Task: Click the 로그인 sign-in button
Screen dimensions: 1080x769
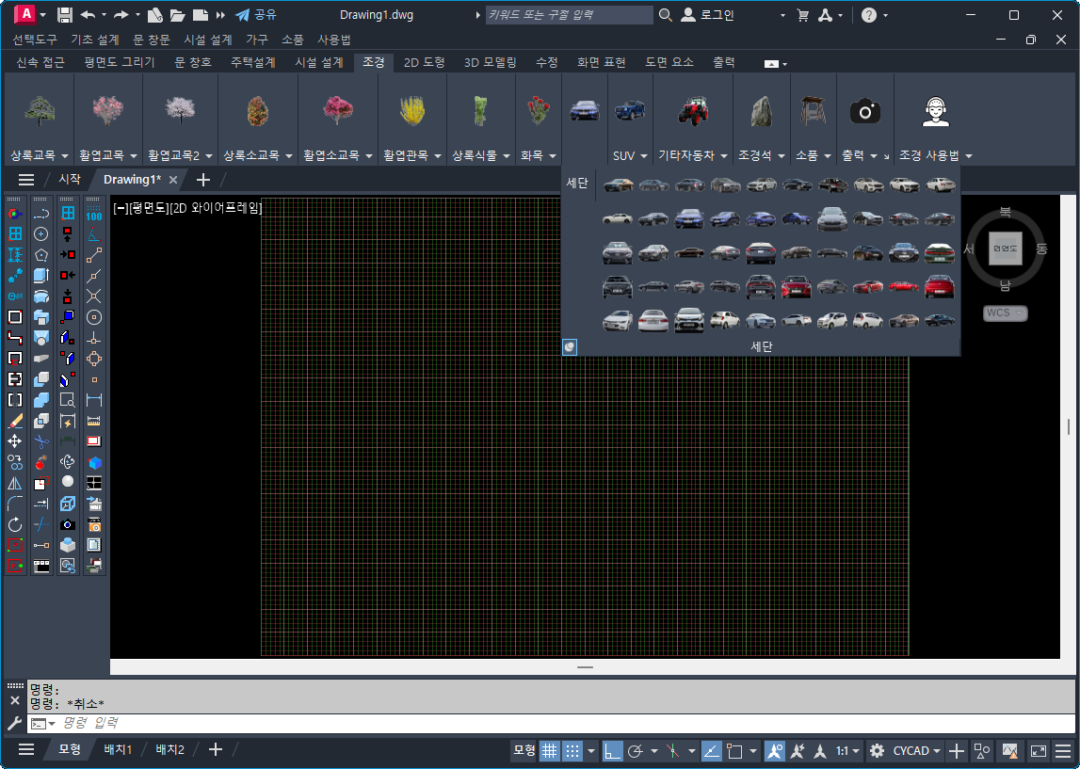Action: tap(708, 15)
